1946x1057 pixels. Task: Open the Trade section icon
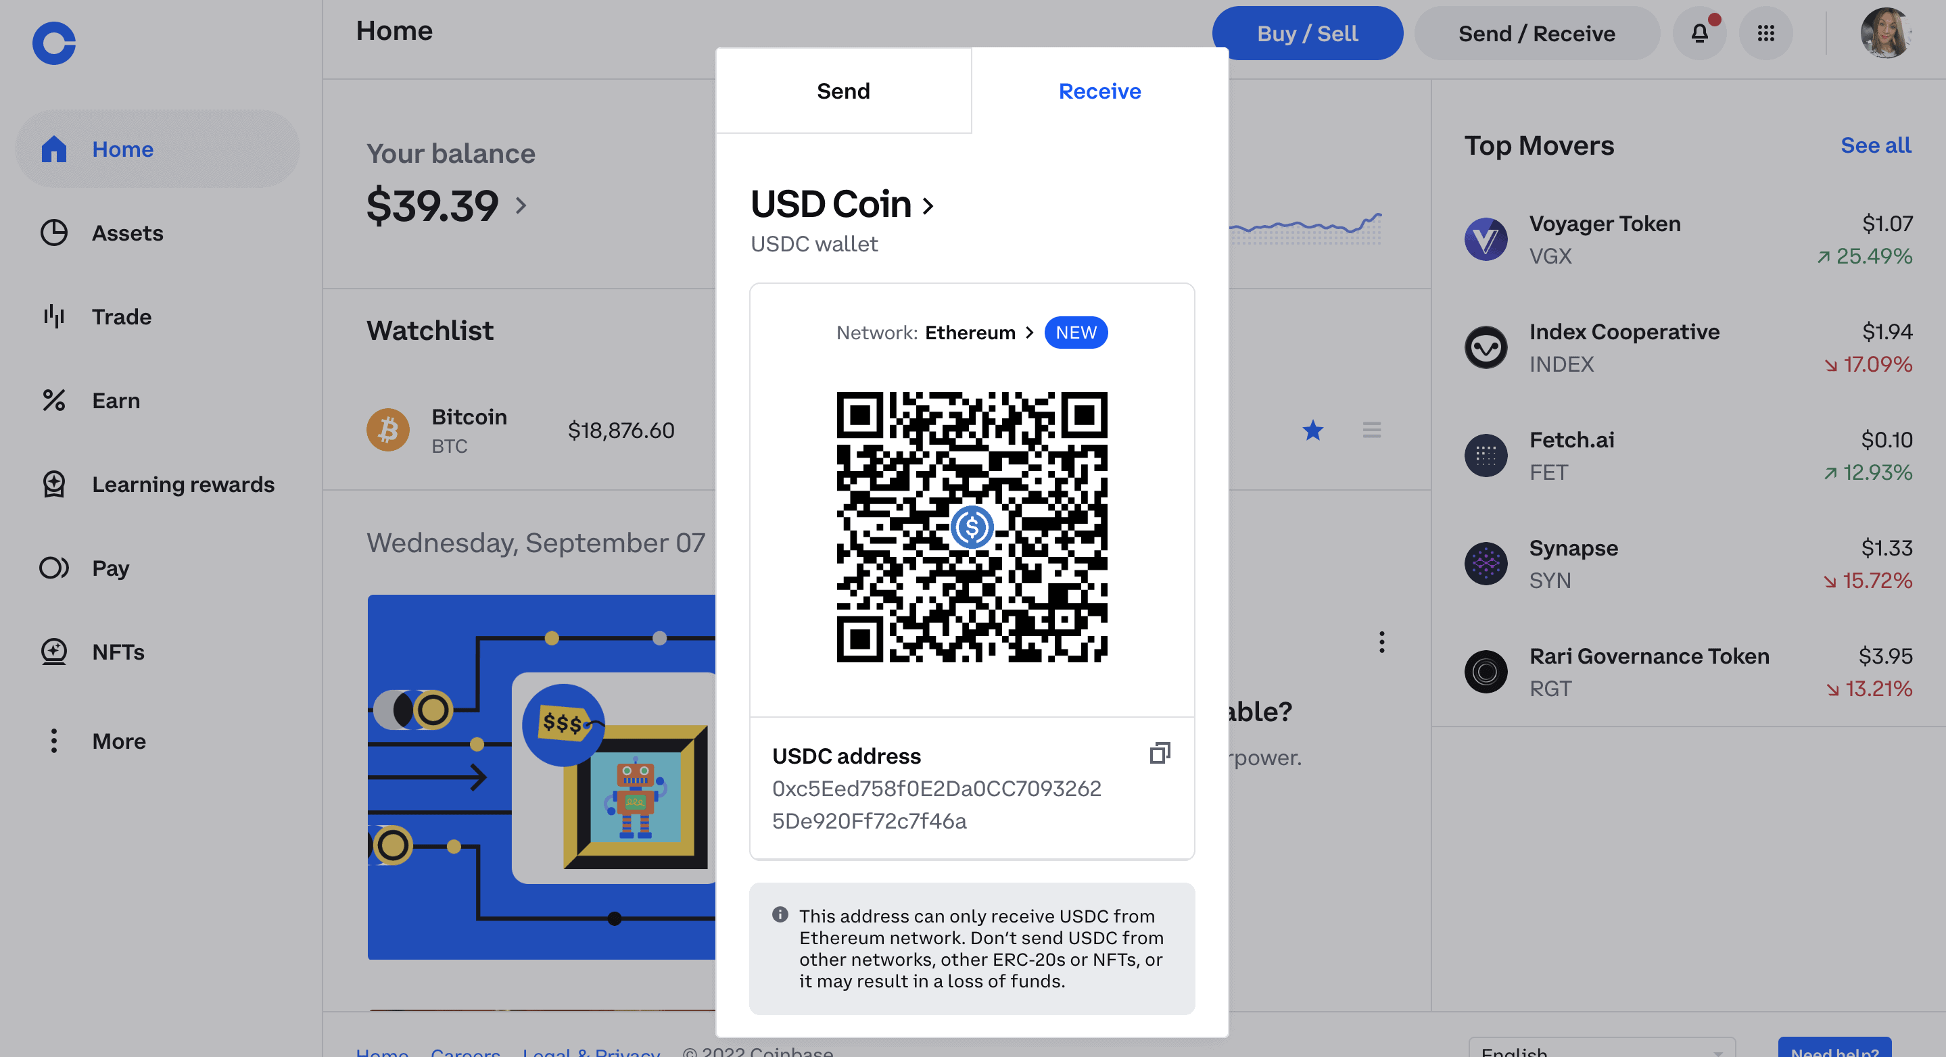(x=53, y=315)
